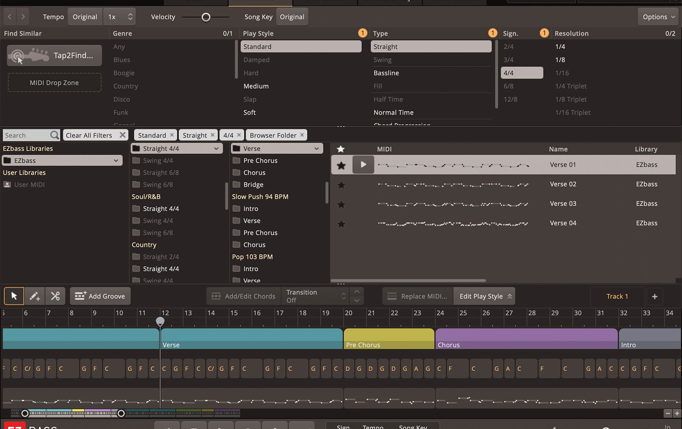Open the Options dropdown

[659, 17]
